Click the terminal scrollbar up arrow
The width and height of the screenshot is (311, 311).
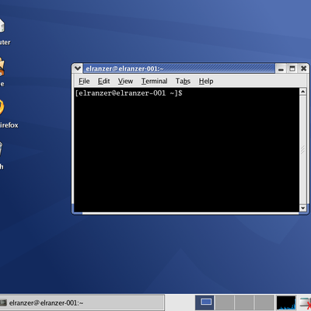pyautogui.click(x=302, y=92)
